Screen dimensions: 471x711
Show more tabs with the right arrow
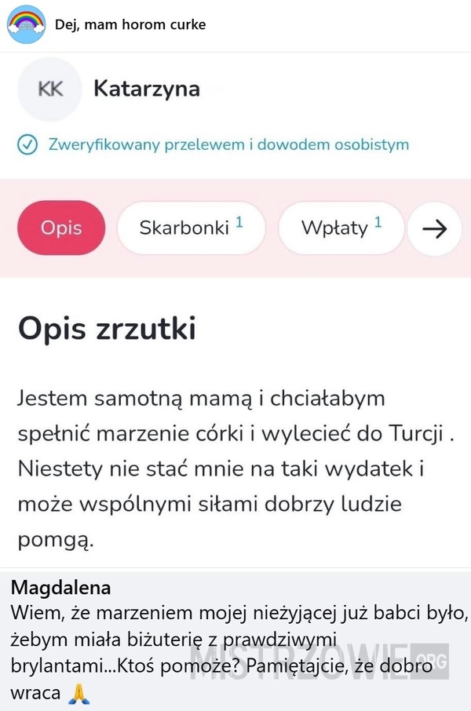point(435,228)
